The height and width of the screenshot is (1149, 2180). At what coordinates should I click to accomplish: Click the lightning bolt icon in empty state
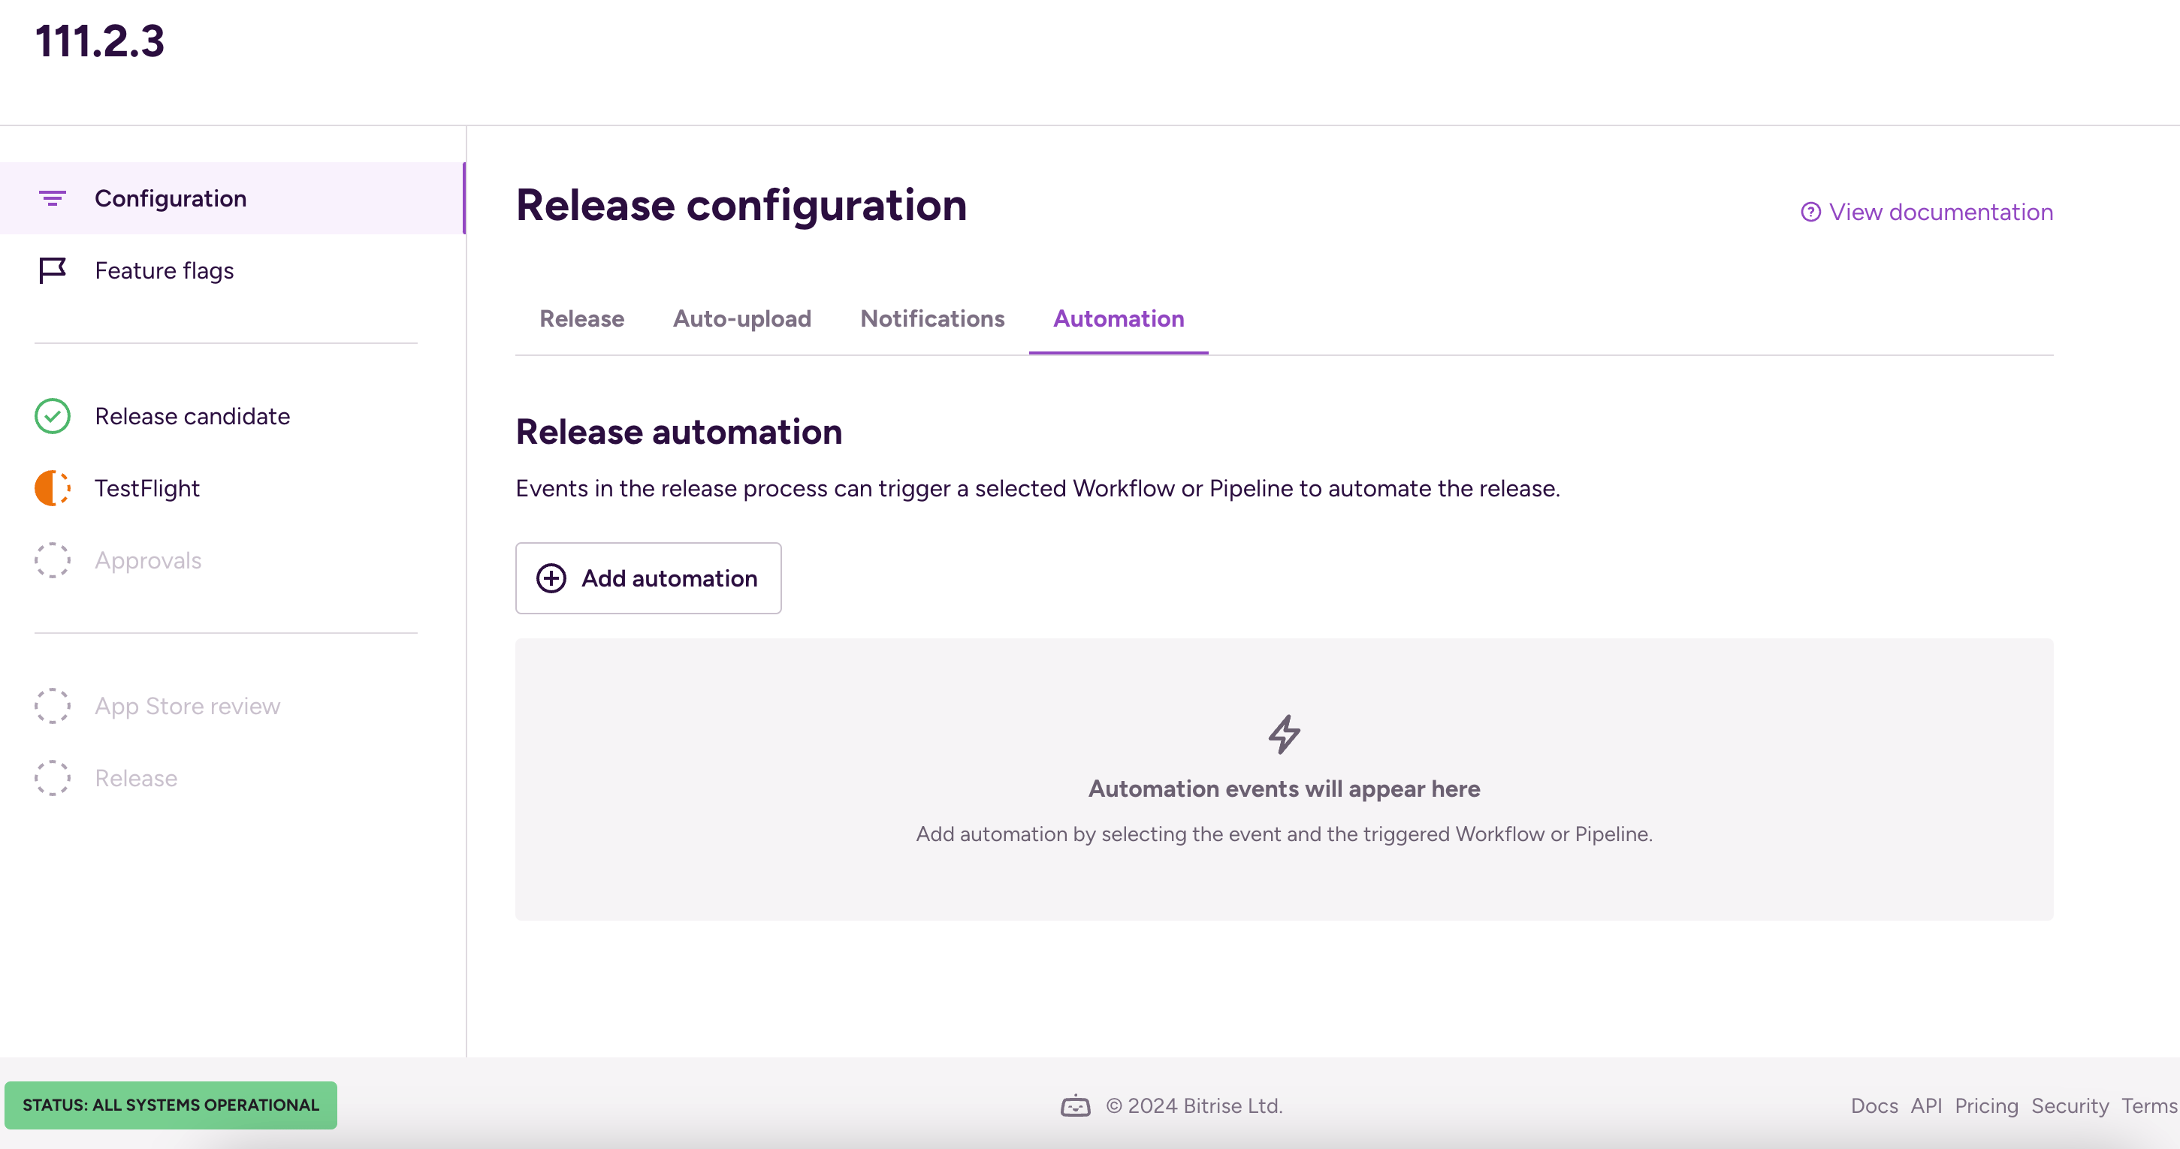point(1284,734)
